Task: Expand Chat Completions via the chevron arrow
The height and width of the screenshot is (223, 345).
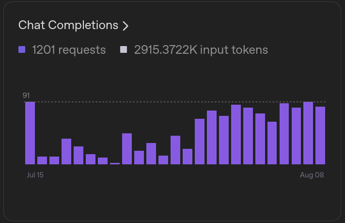Action: click(x=125, y=26)
